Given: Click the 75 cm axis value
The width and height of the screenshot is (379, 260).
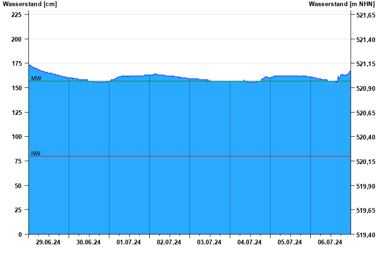Looking at the screenshot, I should tap(18, 162).
